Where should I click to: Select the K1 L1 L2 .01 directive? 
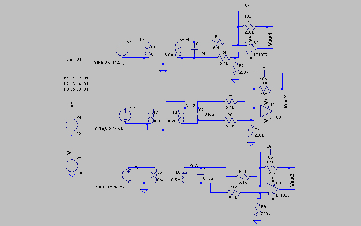tap(76, 78)
